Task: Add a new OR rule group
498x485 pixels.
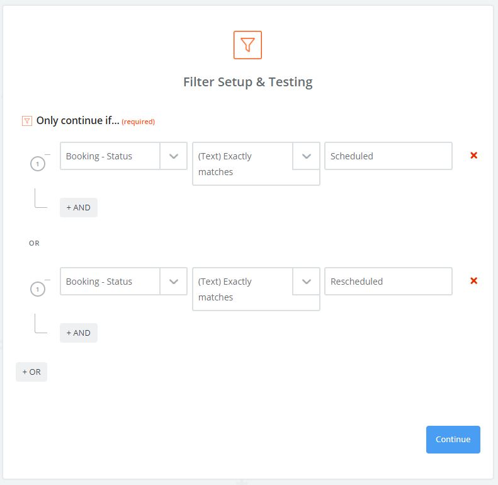Action: [x=31, y=372]
